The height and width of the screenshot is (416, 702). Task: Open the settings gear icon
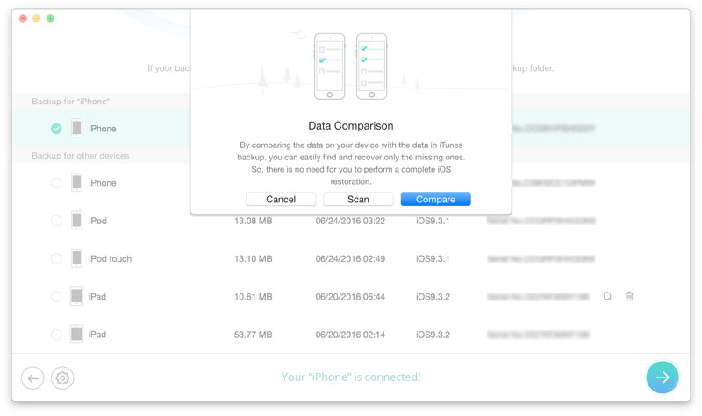[62, 378]
